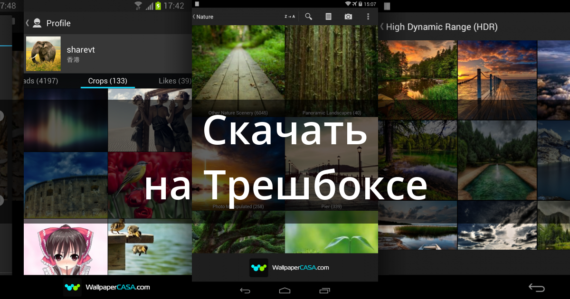The width and height of the screenshot is (570, 299).
Task: Click the username sharevt
Action: [81, 50]
